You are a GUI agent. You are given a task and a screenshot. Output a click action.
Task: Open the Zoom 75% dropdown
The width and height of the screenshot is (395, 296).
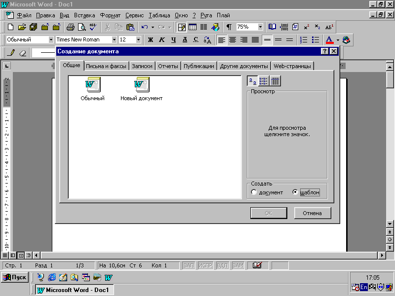point(261,27)
